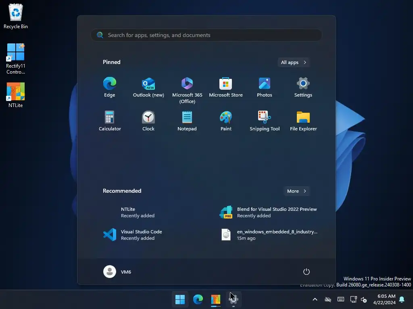This screenshot has width=413, height=309.
Task: Switch to NTLite on taskbar
Action: coord(215,299)
